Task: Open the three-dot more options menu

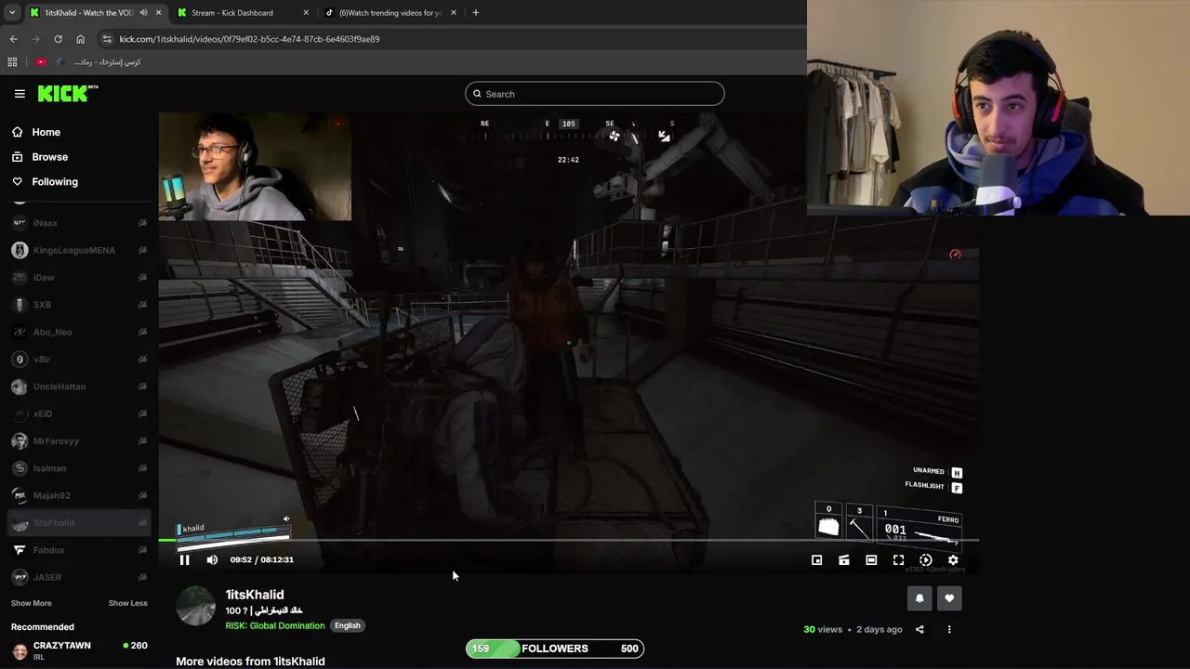Action: tap(949, 629)
